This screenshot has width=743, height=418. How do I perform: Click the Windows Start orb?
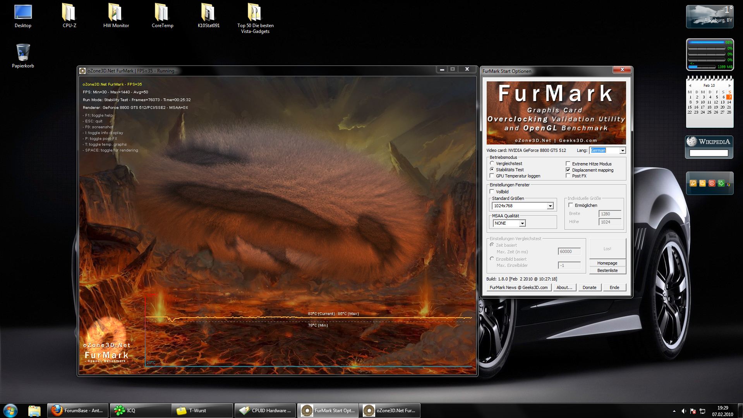pos(10,410)
